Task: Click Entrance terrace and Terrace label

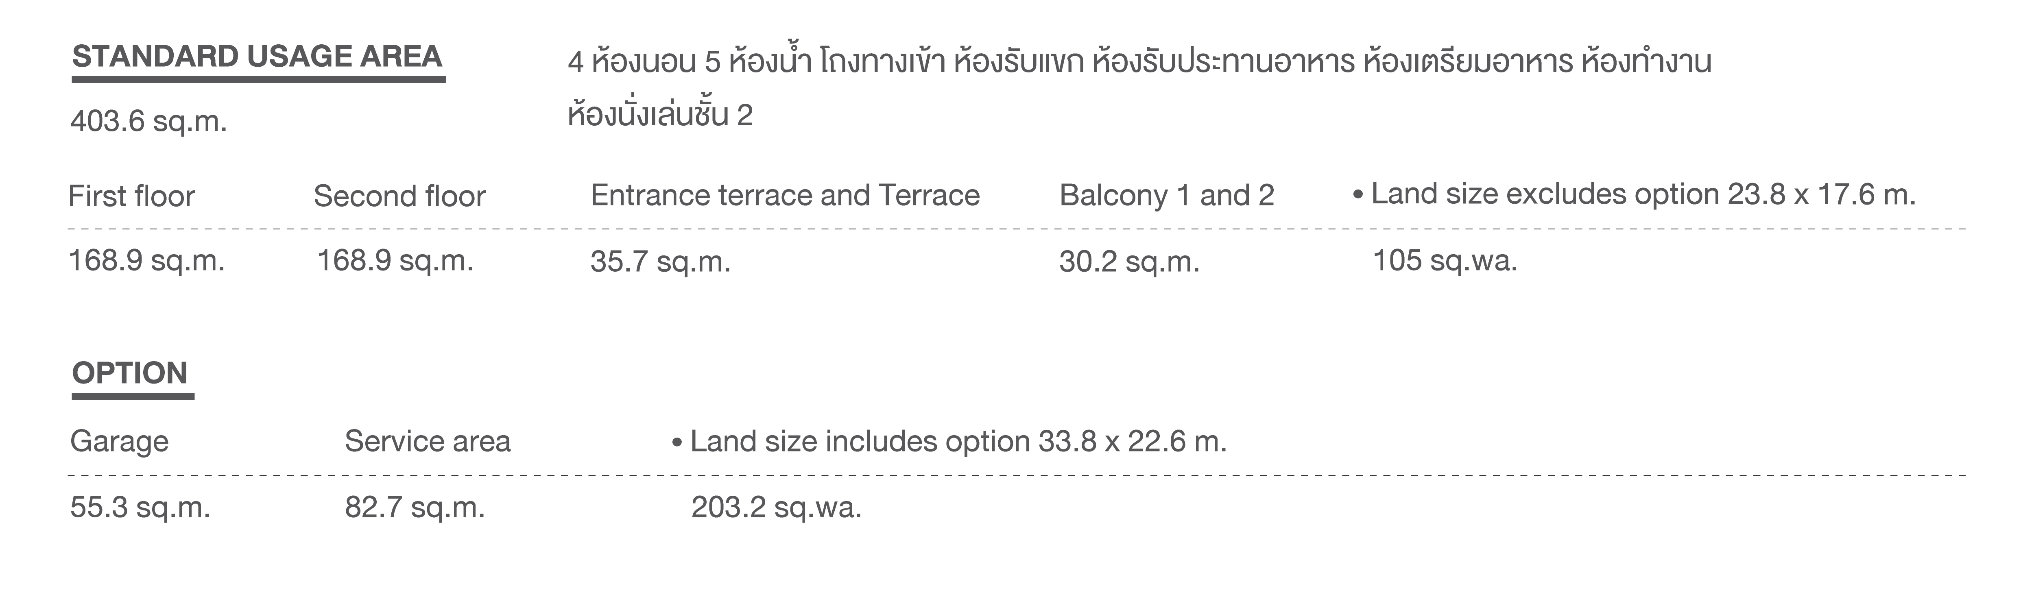Action: pyautogui.click(x=785, y=195)
